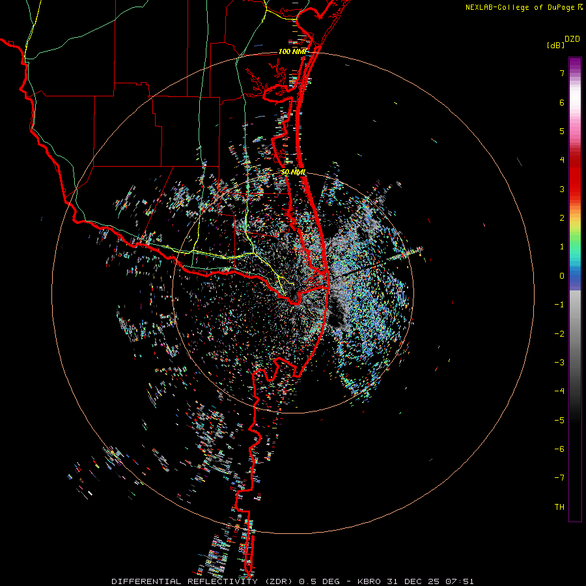Click the -7 value on color scale
The height and width of the screenshot is (586, 586).
[x=559, y=478]
